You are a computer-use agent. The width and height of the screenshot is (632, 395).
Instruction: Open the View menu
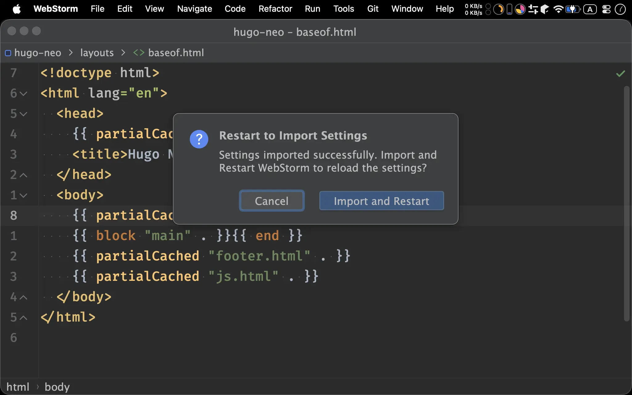(155, 9)
